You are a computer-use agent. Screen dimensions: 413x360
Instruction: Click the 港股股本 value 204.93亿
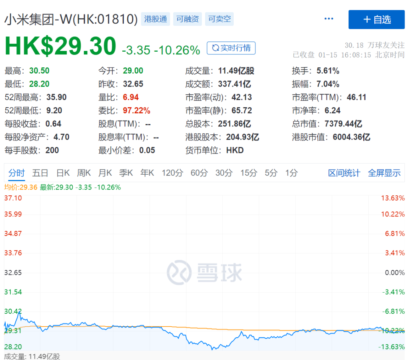click(242, 137)
